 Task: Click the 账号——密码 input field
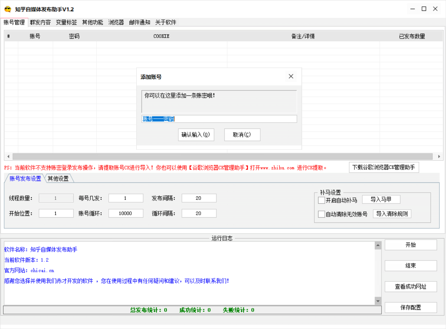pyautogui.click(x=219, y=119)
